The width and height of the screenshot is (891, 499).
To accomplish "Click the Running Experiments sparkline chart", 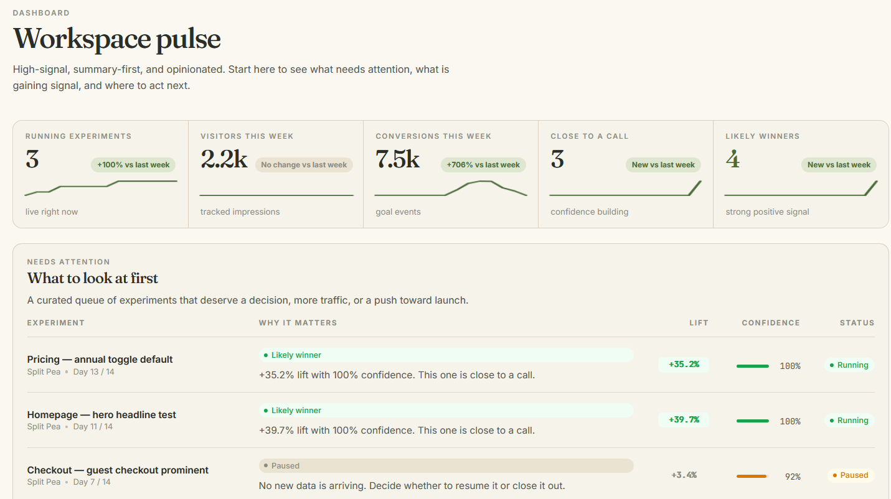I will click(x=101, y=189).
